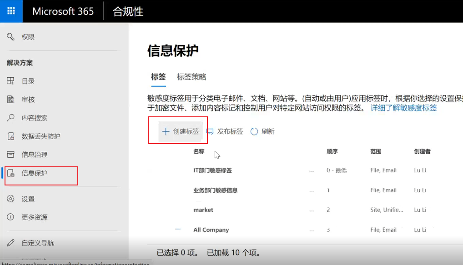Click the 创建标签 button
Screen dimensions: 463x265
181,131
